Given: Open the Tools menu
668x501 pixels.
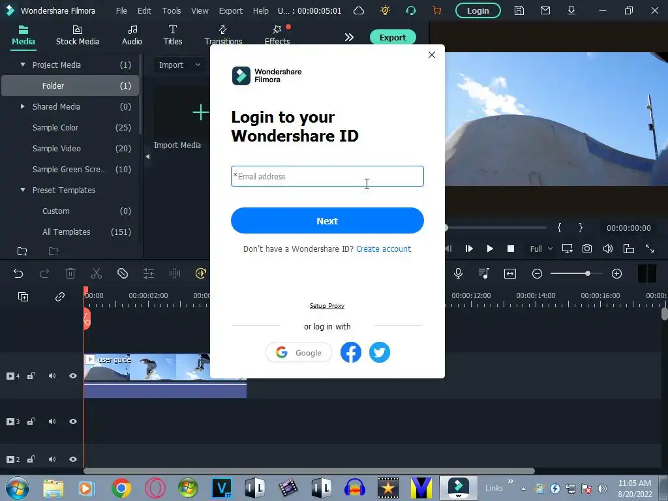Looking at the screenshot, I should coord(172,10).
